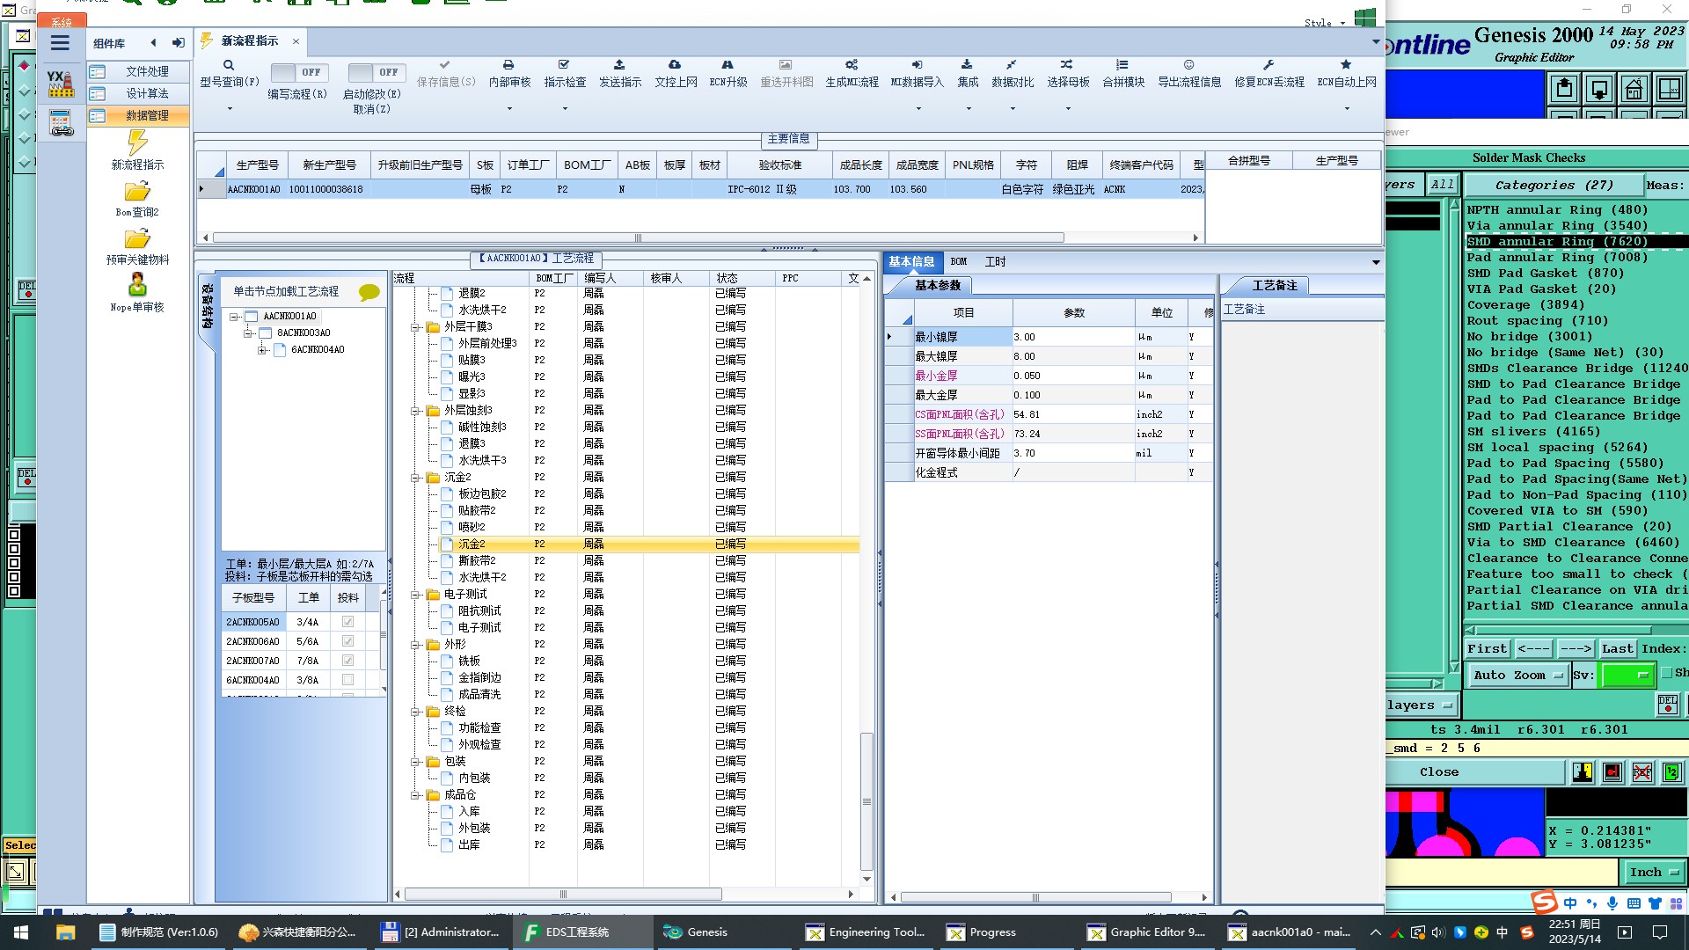The height and width of the screenshot is (950, 1689).
Task: Open EDS工程系统 from the taskbar
Action: point(576,932)
